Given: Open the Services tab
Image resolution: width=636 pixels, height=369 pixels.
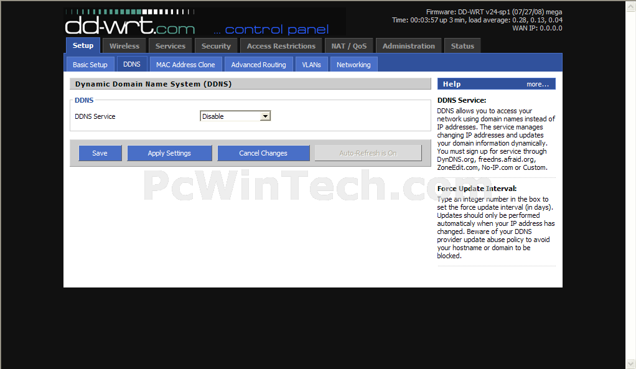Looking at the screenshot, I should coord(171,46).
